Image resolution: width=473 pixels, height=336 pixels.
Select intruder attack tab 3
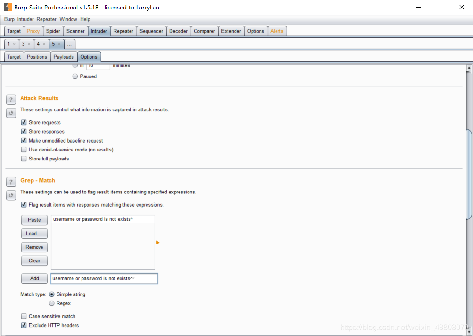[23, 44]
